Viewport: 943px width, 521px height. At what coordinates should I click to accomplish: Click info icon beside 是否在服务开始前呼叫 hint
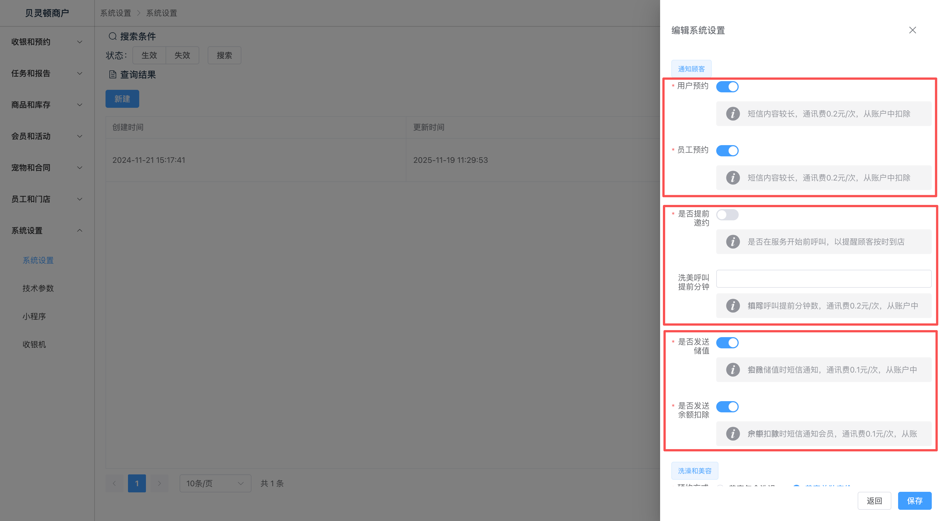tap(733, 242)
